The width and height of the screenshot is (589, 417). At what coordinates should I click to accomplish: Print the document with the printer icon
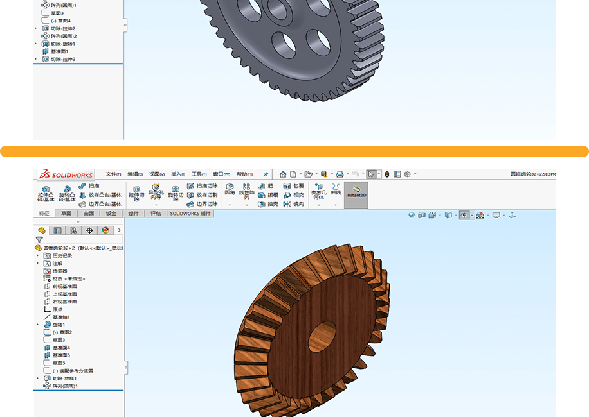340,174
